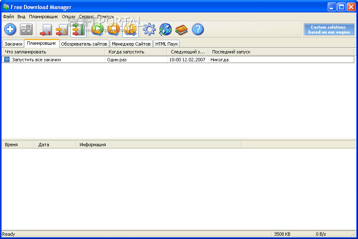Click the blue plus Add download icon
This screenshot has height=239, width=358.
pyautogui.click(x=10, y=29)
